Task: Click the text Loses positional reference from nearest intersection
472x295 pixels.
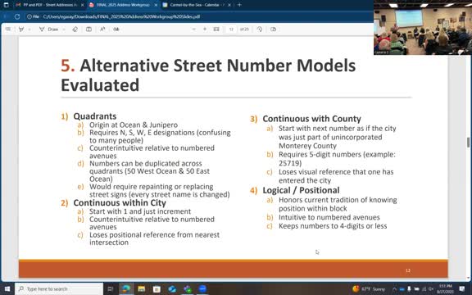Action: (154, 238)
